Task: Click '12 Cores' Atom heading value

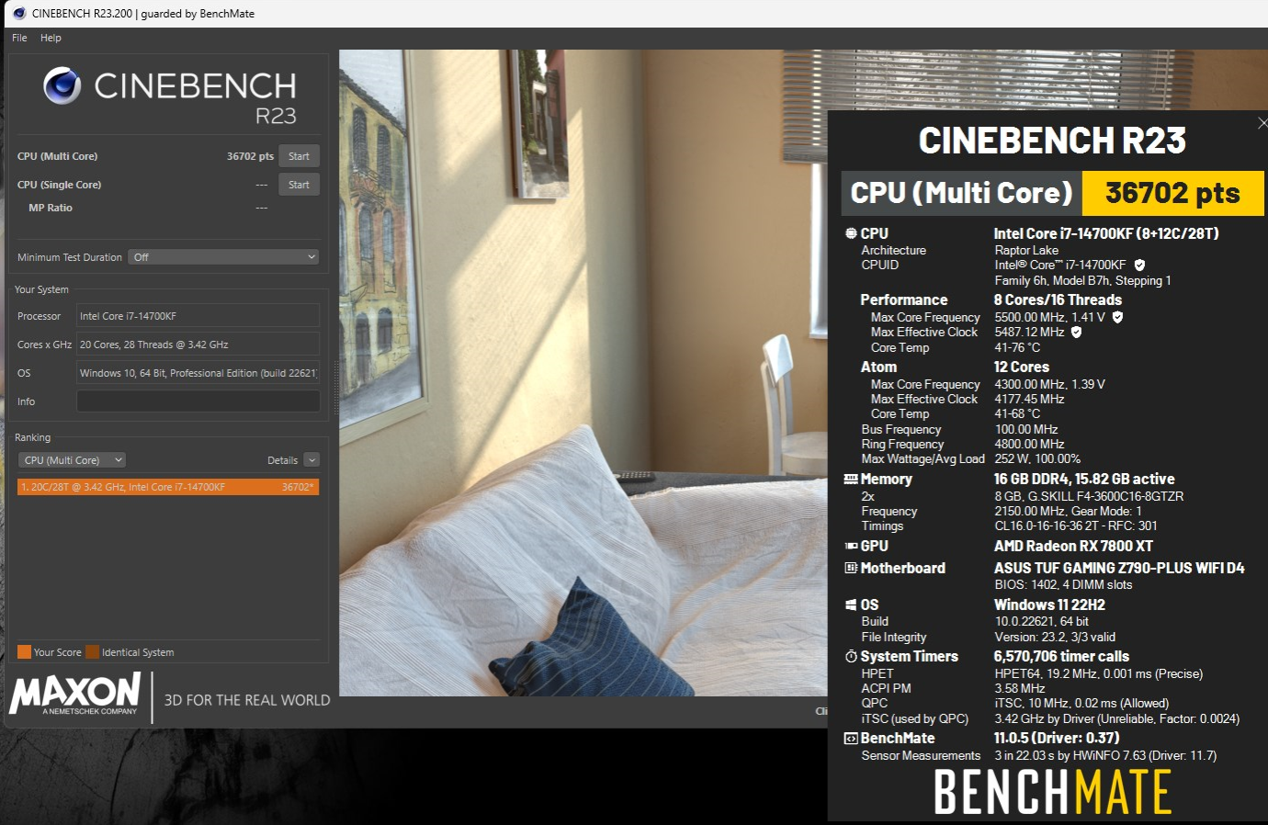Action: 1022,367
